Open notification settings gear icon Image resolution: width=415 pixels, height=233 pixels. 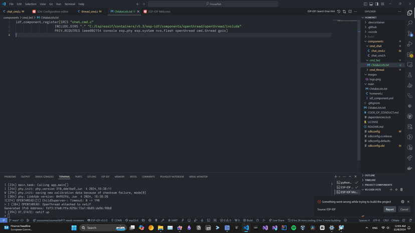coord(402,201)
